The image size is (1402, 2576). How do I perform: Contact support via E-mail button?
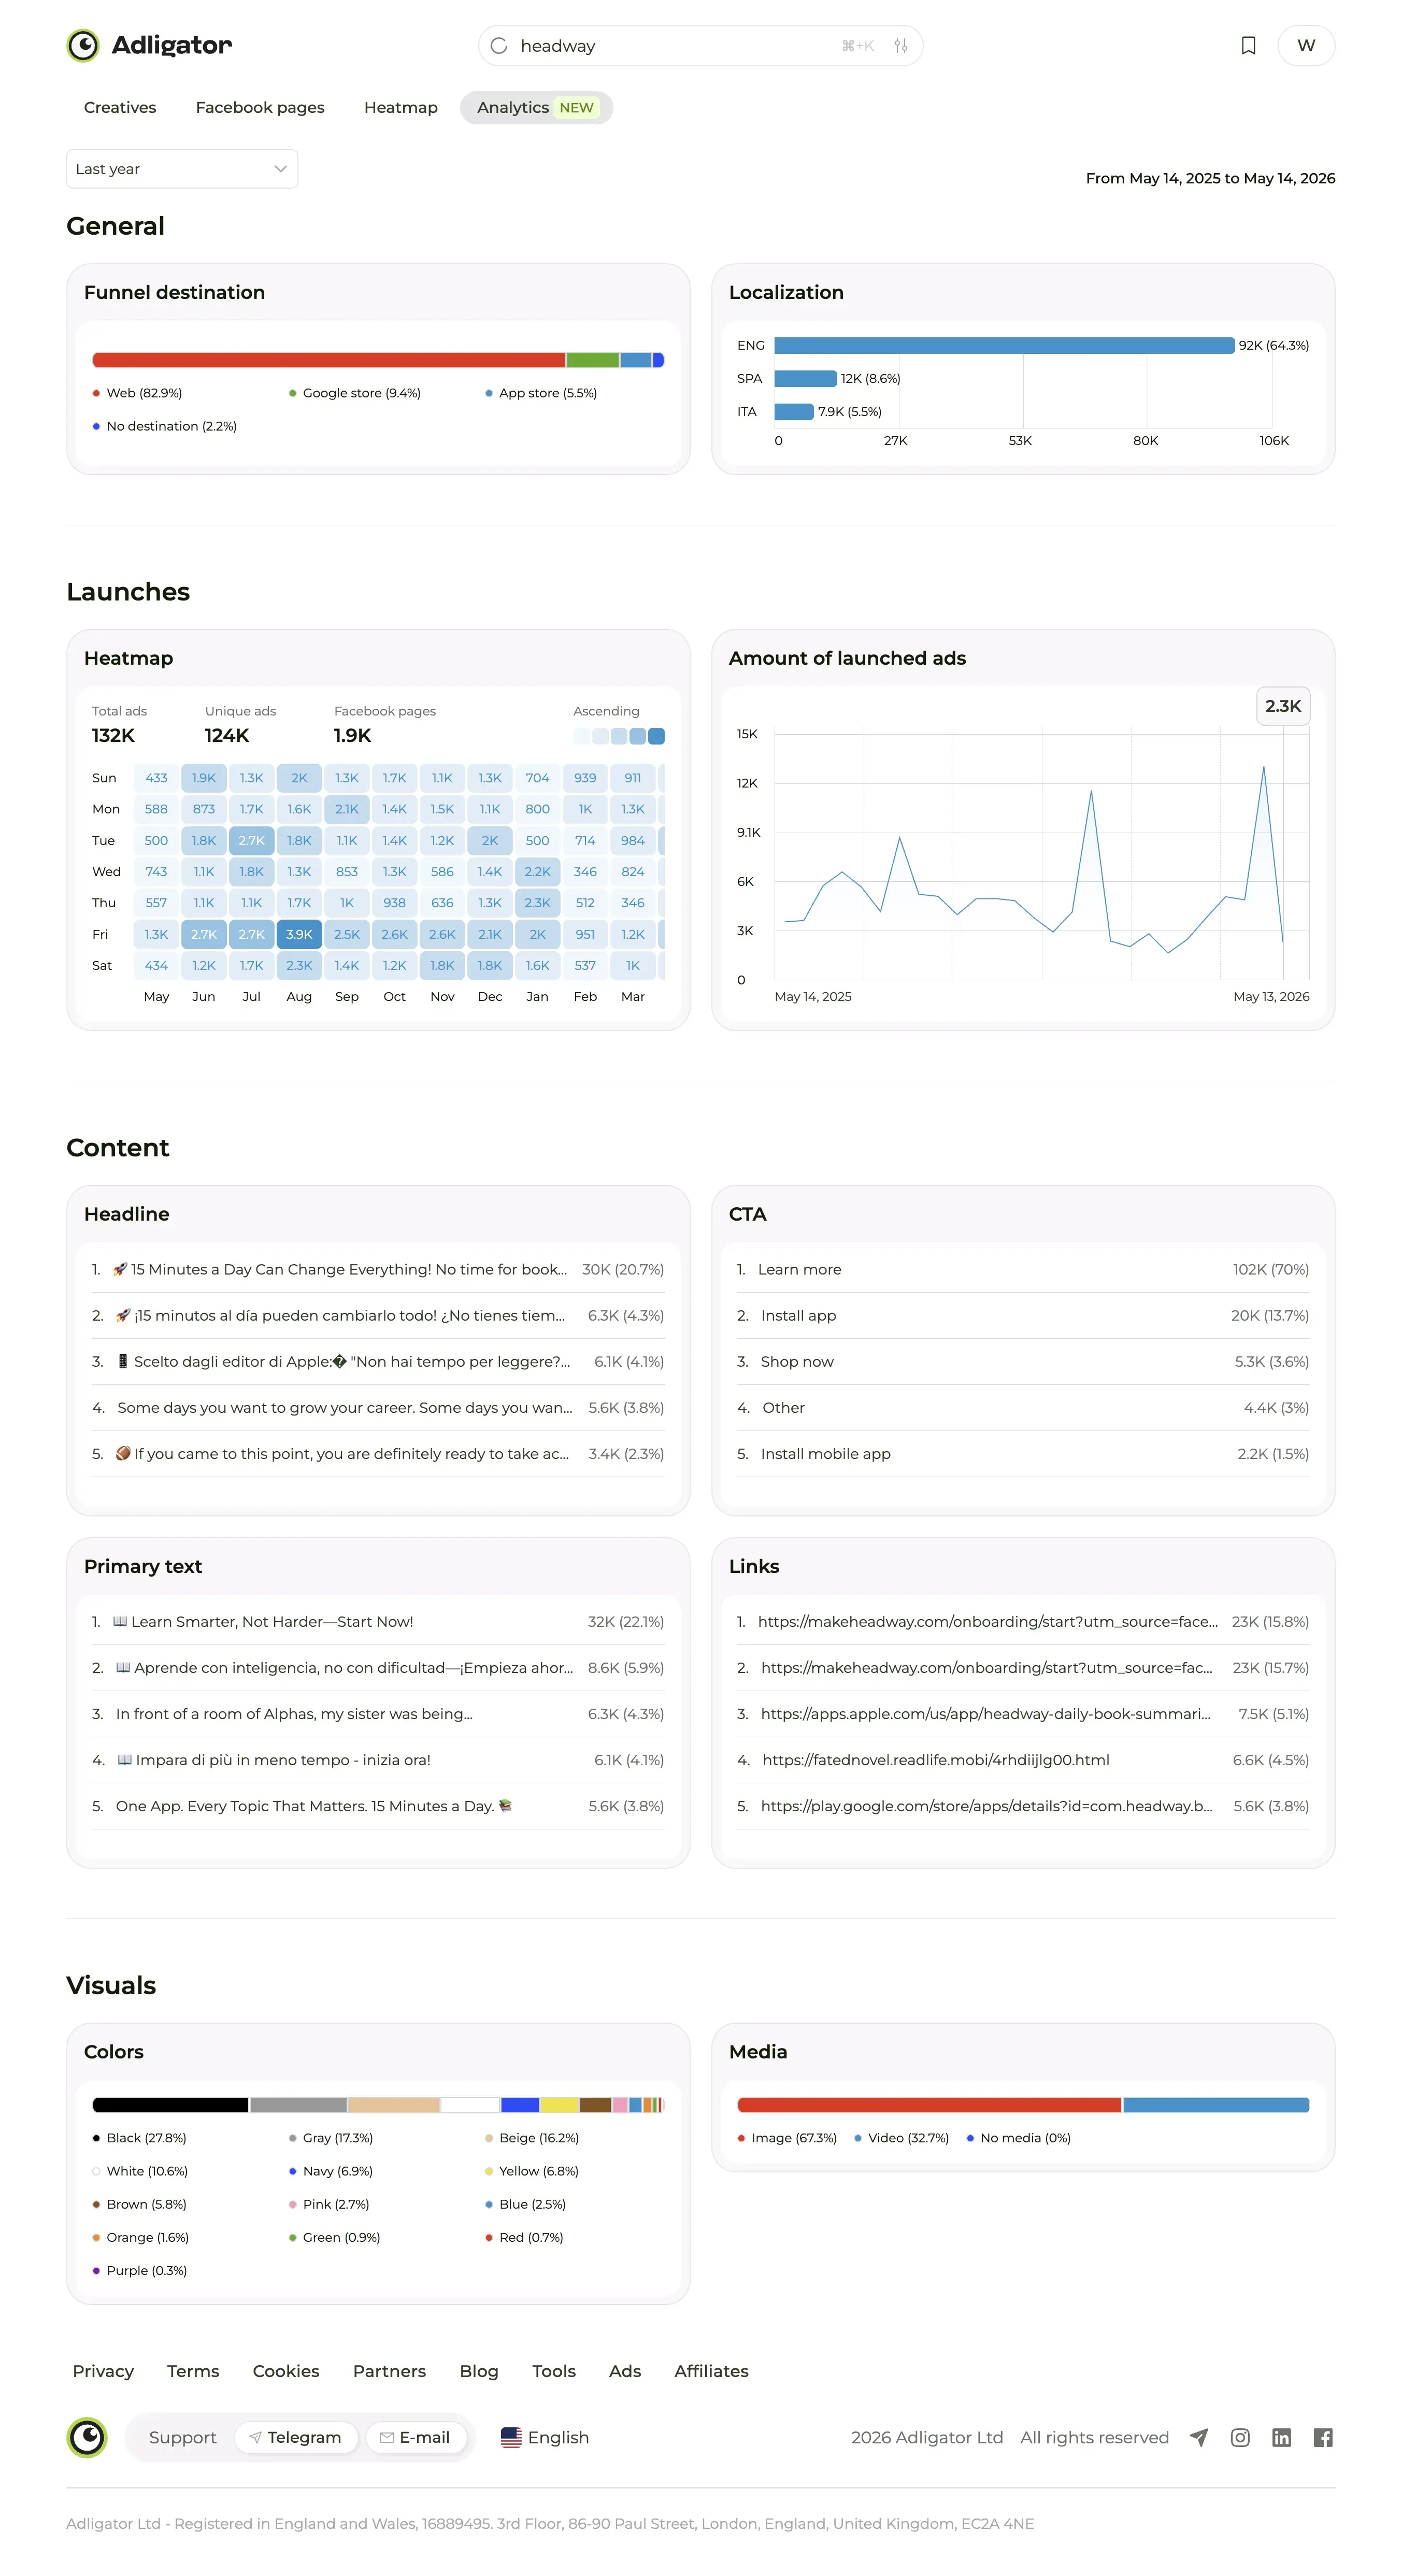coord(416,2437)
